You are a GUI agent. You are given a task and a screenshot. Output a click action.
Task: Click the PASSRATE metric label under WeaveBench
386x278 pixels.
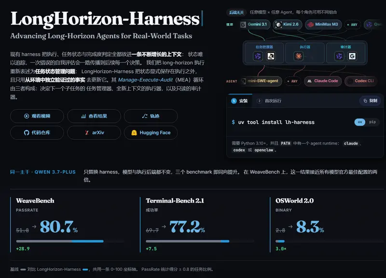pyautogui.click(x=27, y=210)
